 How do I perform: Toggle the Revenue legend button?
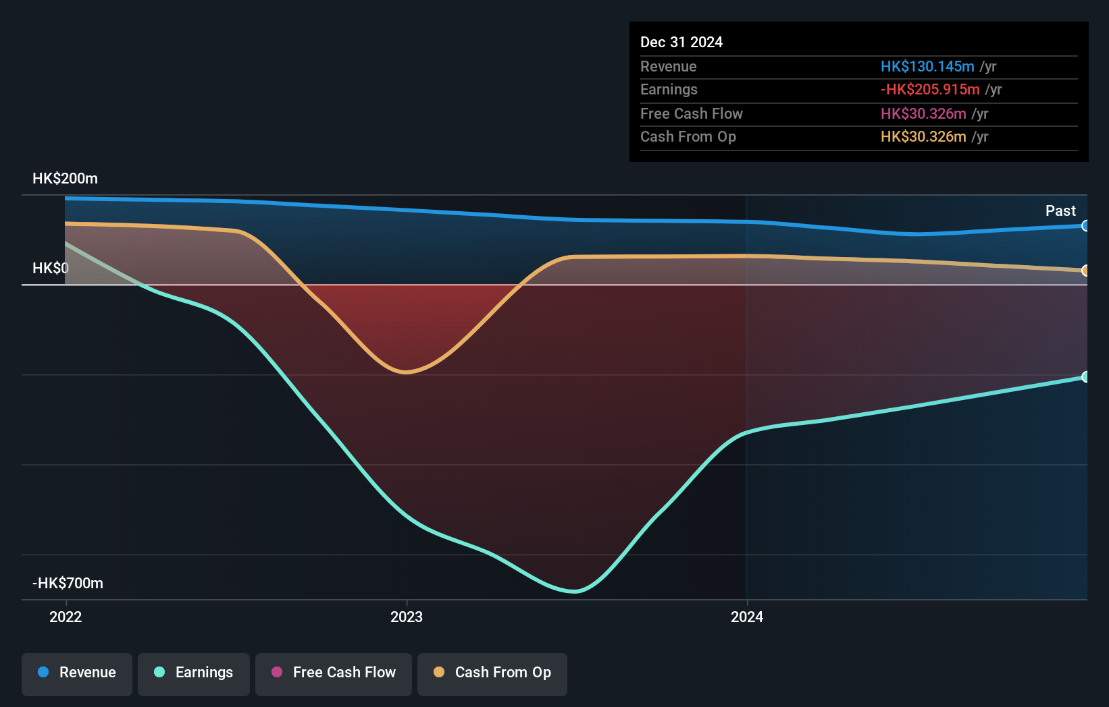pos(77,674)
